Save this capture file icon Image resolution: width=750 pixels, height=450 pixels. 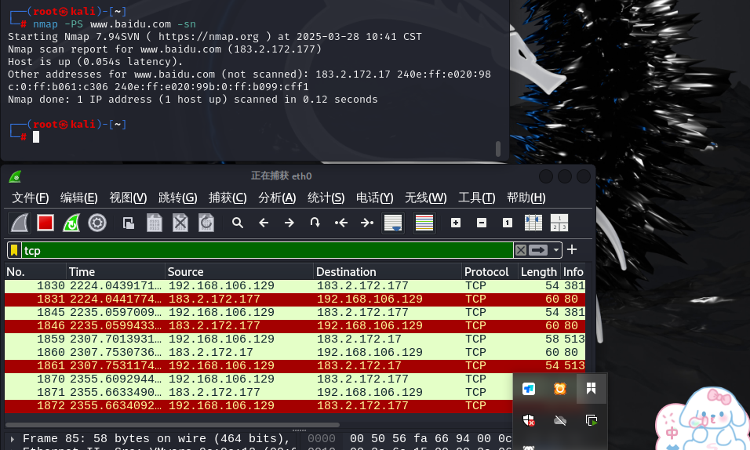coord(154,223)
